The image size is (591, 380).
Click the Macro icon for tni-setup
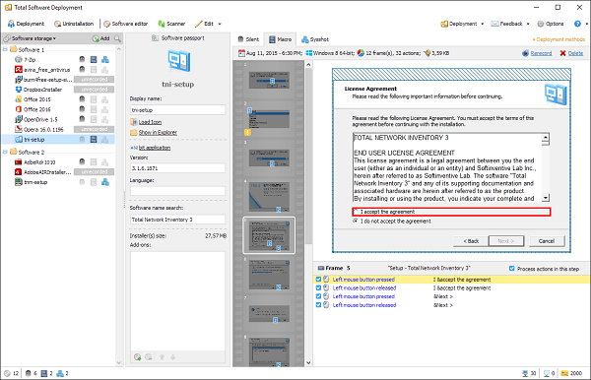click(x=94, y=140)
